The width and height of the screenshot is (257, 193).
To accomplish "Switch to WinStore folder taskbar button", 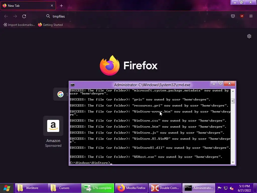I will point(31,188).
